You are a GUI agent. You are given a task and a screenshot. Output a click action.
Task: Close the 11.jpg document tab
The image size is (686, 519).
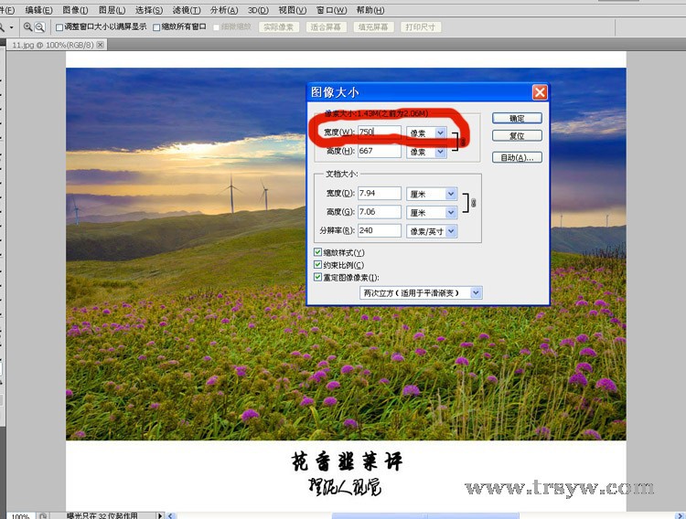(x=100, y=44)
